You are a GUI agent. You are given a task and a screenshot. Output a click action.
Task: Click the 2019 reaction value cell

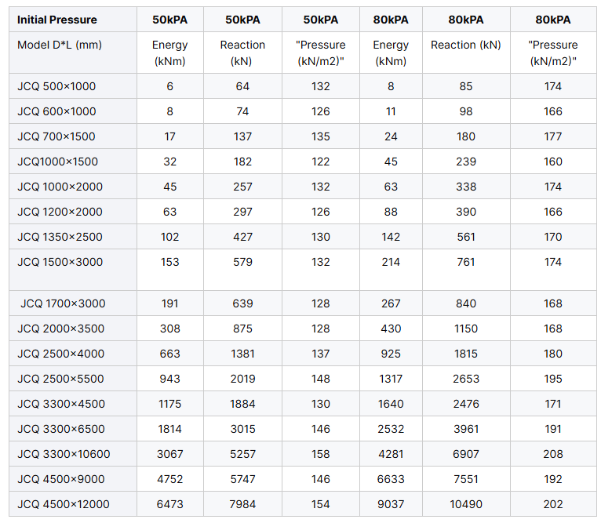tap(242, 379)
